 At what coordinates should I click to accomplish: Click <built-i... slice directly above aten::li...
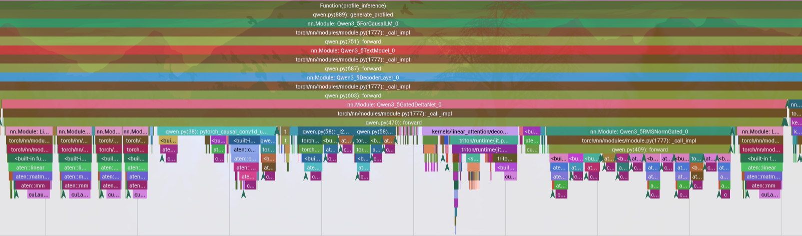point(75,158)
